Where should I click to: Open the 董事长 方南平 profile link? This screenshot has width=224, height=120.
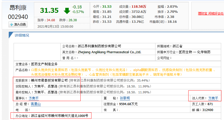[x=34, y=98]
